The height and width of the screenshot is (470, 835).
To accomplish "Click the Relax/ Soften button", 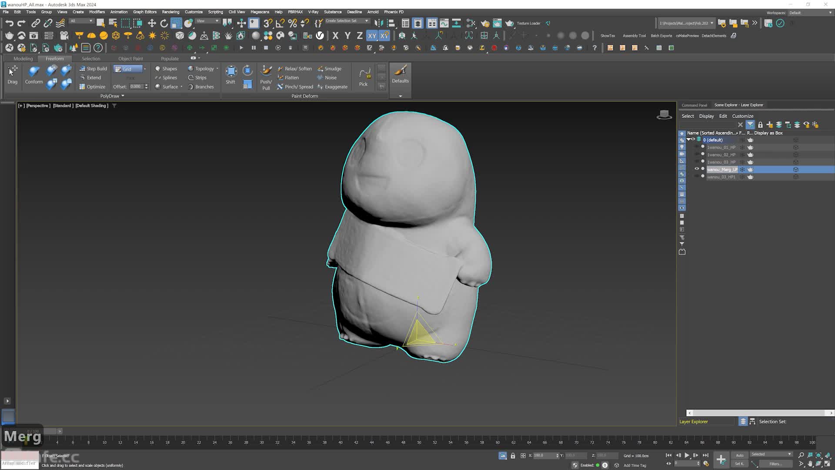I will coord(294,68).
